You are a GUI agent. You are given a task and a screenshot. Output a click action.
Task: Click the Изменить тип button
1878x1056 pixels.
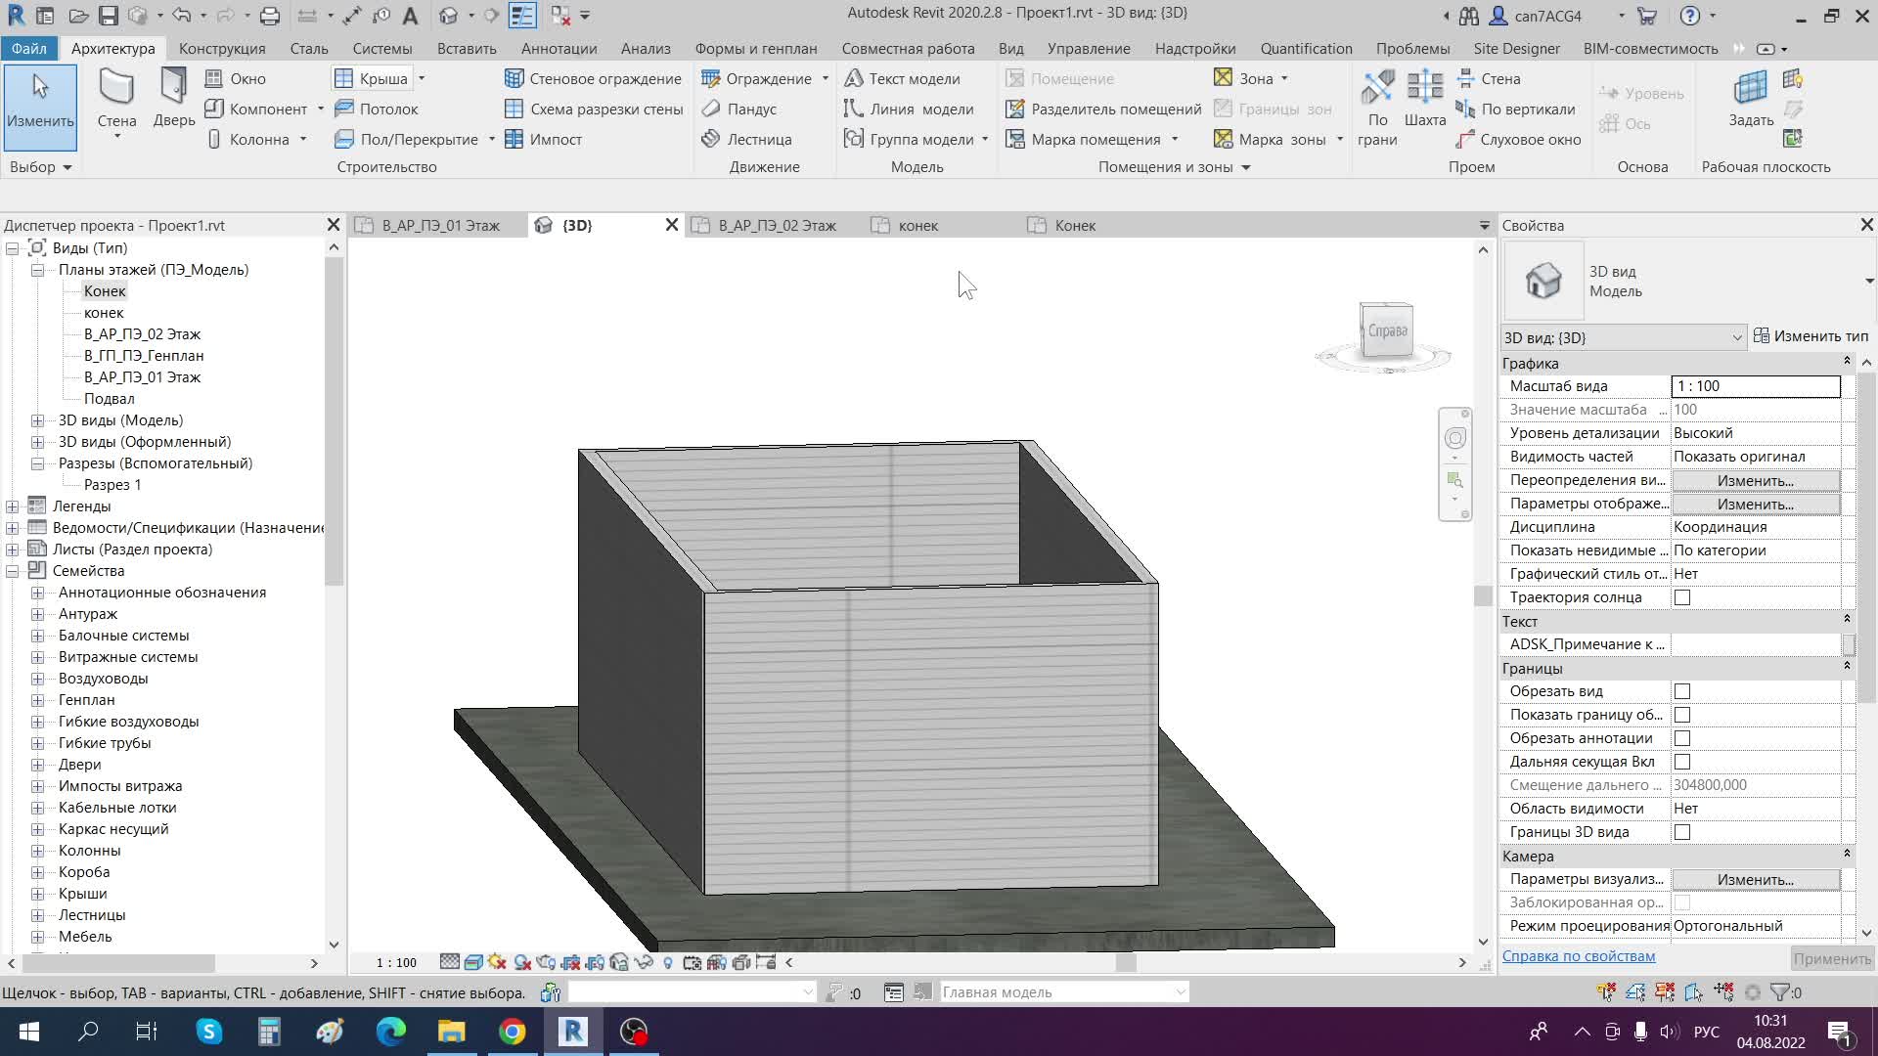(x=1811, y=335)
